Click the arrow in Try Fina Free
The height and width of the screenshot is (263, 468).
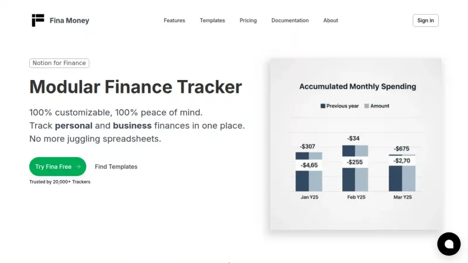coord(78,167)
